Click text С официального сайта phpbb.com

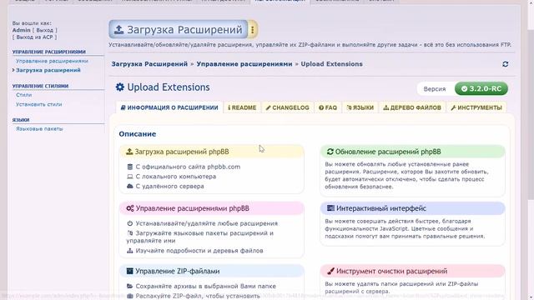point(188,167)
